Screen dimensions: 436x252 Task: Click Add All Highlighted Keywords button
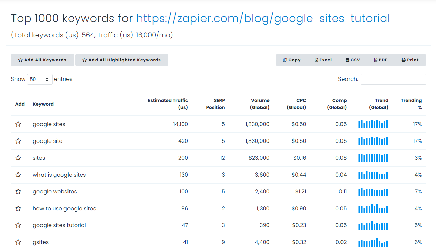pos(121,60)
